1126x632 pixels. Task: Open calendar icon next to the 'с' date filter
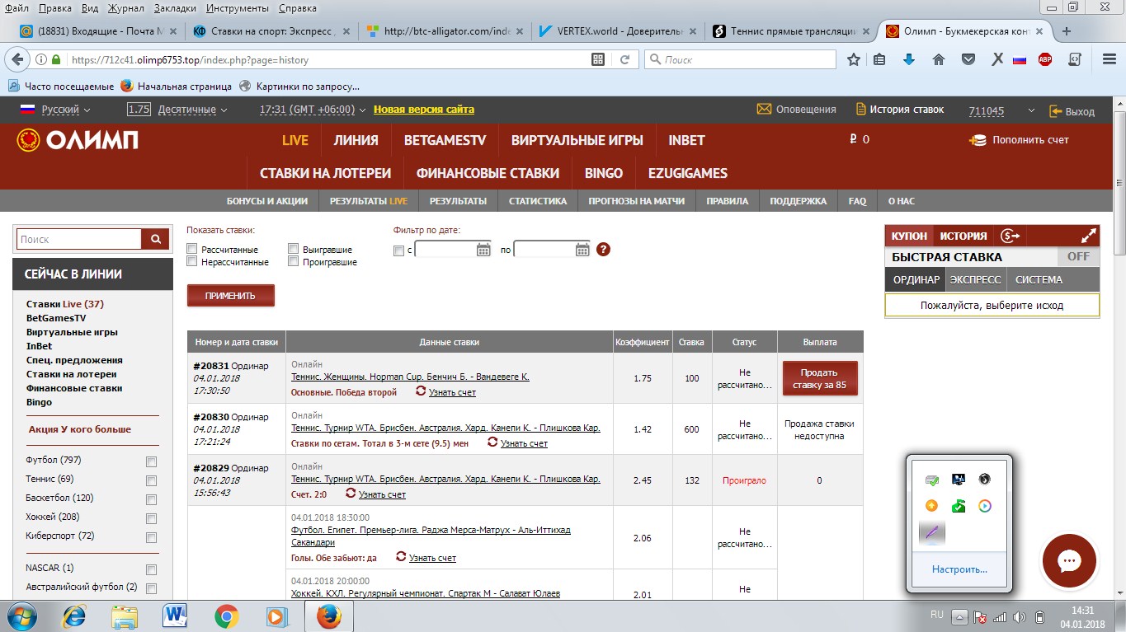pyautogui.click(x=482, y=248)
